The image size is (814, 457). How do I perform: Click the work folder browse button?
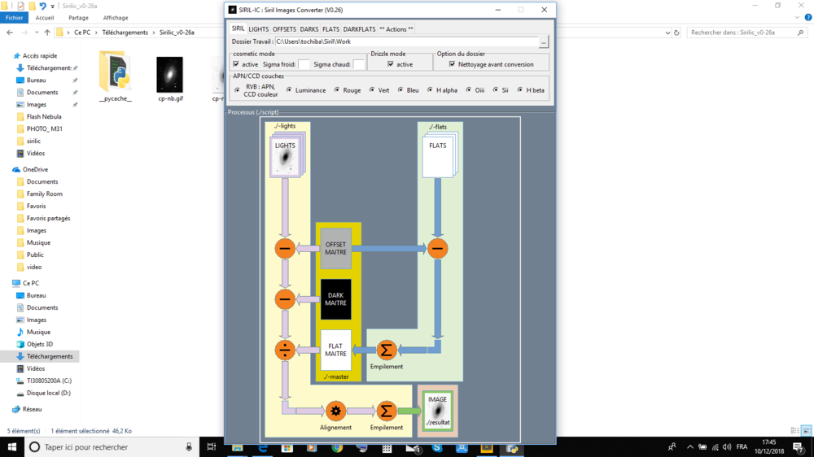point(544,42)
